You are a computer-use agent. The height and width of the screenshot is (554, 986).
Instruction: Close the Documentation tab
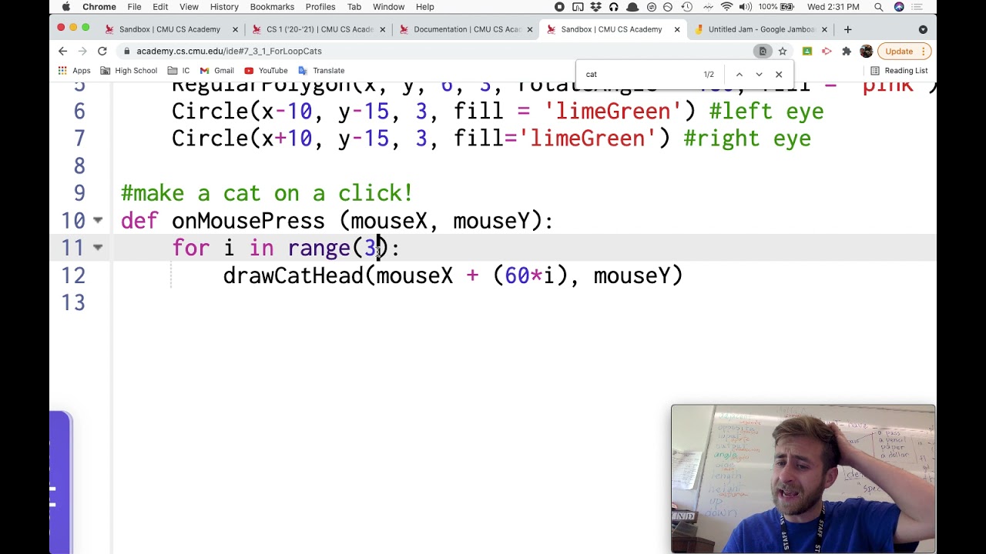(530, 29)
